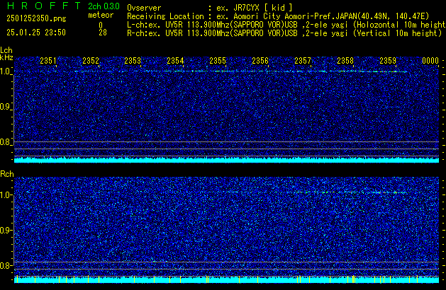Click the meteor count value "0"
Viewport: 446px width, 290px height.
click(101, 25)
